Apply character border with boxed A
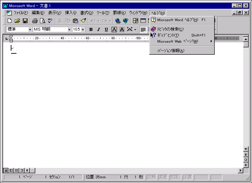Screen dimensions: 252x183 coord(114,30)
